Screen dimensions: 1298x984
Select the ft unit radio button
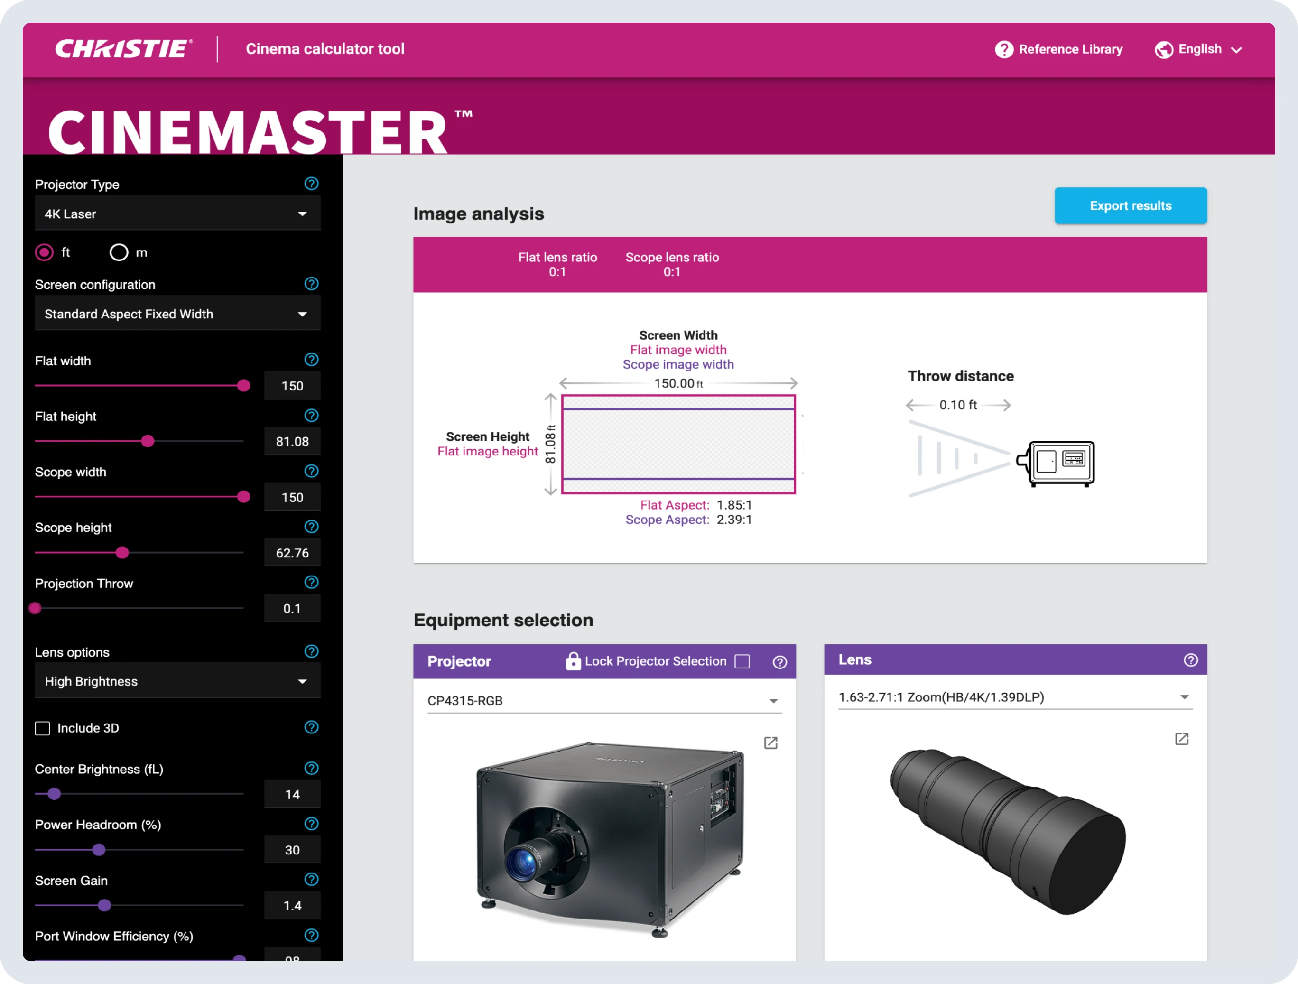44,252
